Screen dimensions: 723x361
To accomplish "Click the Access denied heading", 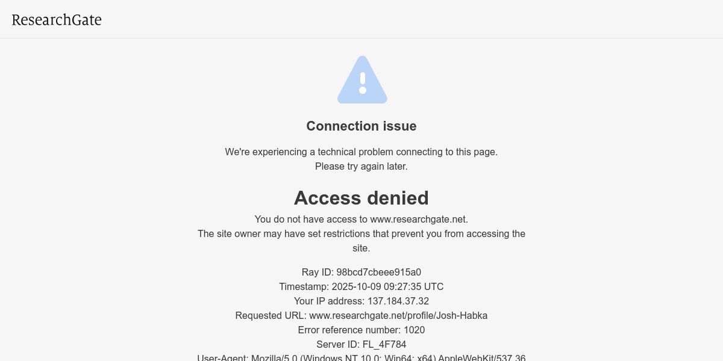I will pyautogui.click(x=361, y=198).
